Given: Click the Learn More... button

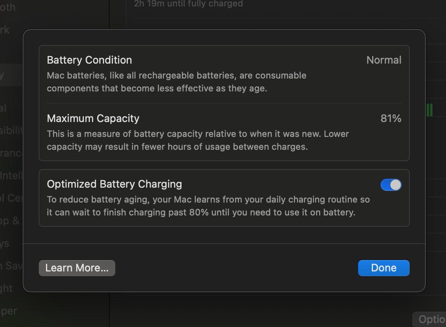Looking at the screenshot, I should 77,268.
